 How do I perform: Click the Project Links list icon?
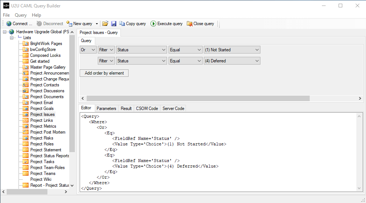[x=26, y=120]
